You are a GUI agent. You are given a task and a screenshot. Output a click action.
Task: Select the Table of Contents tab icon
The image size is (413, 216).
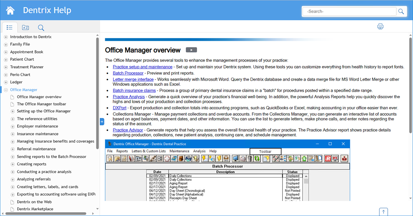click(x=10, y=28)
